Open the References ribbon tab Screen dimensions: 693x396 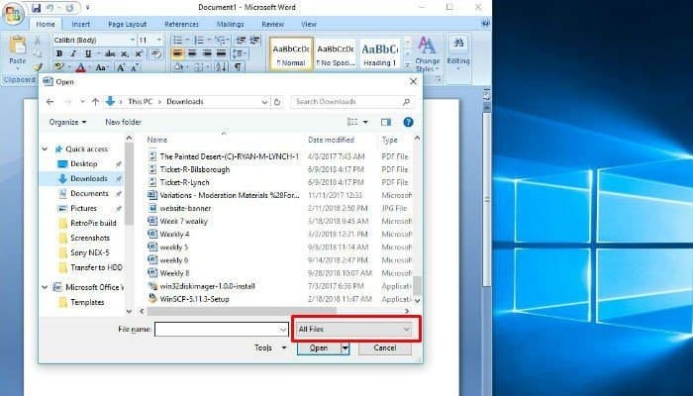coord(181,25)
